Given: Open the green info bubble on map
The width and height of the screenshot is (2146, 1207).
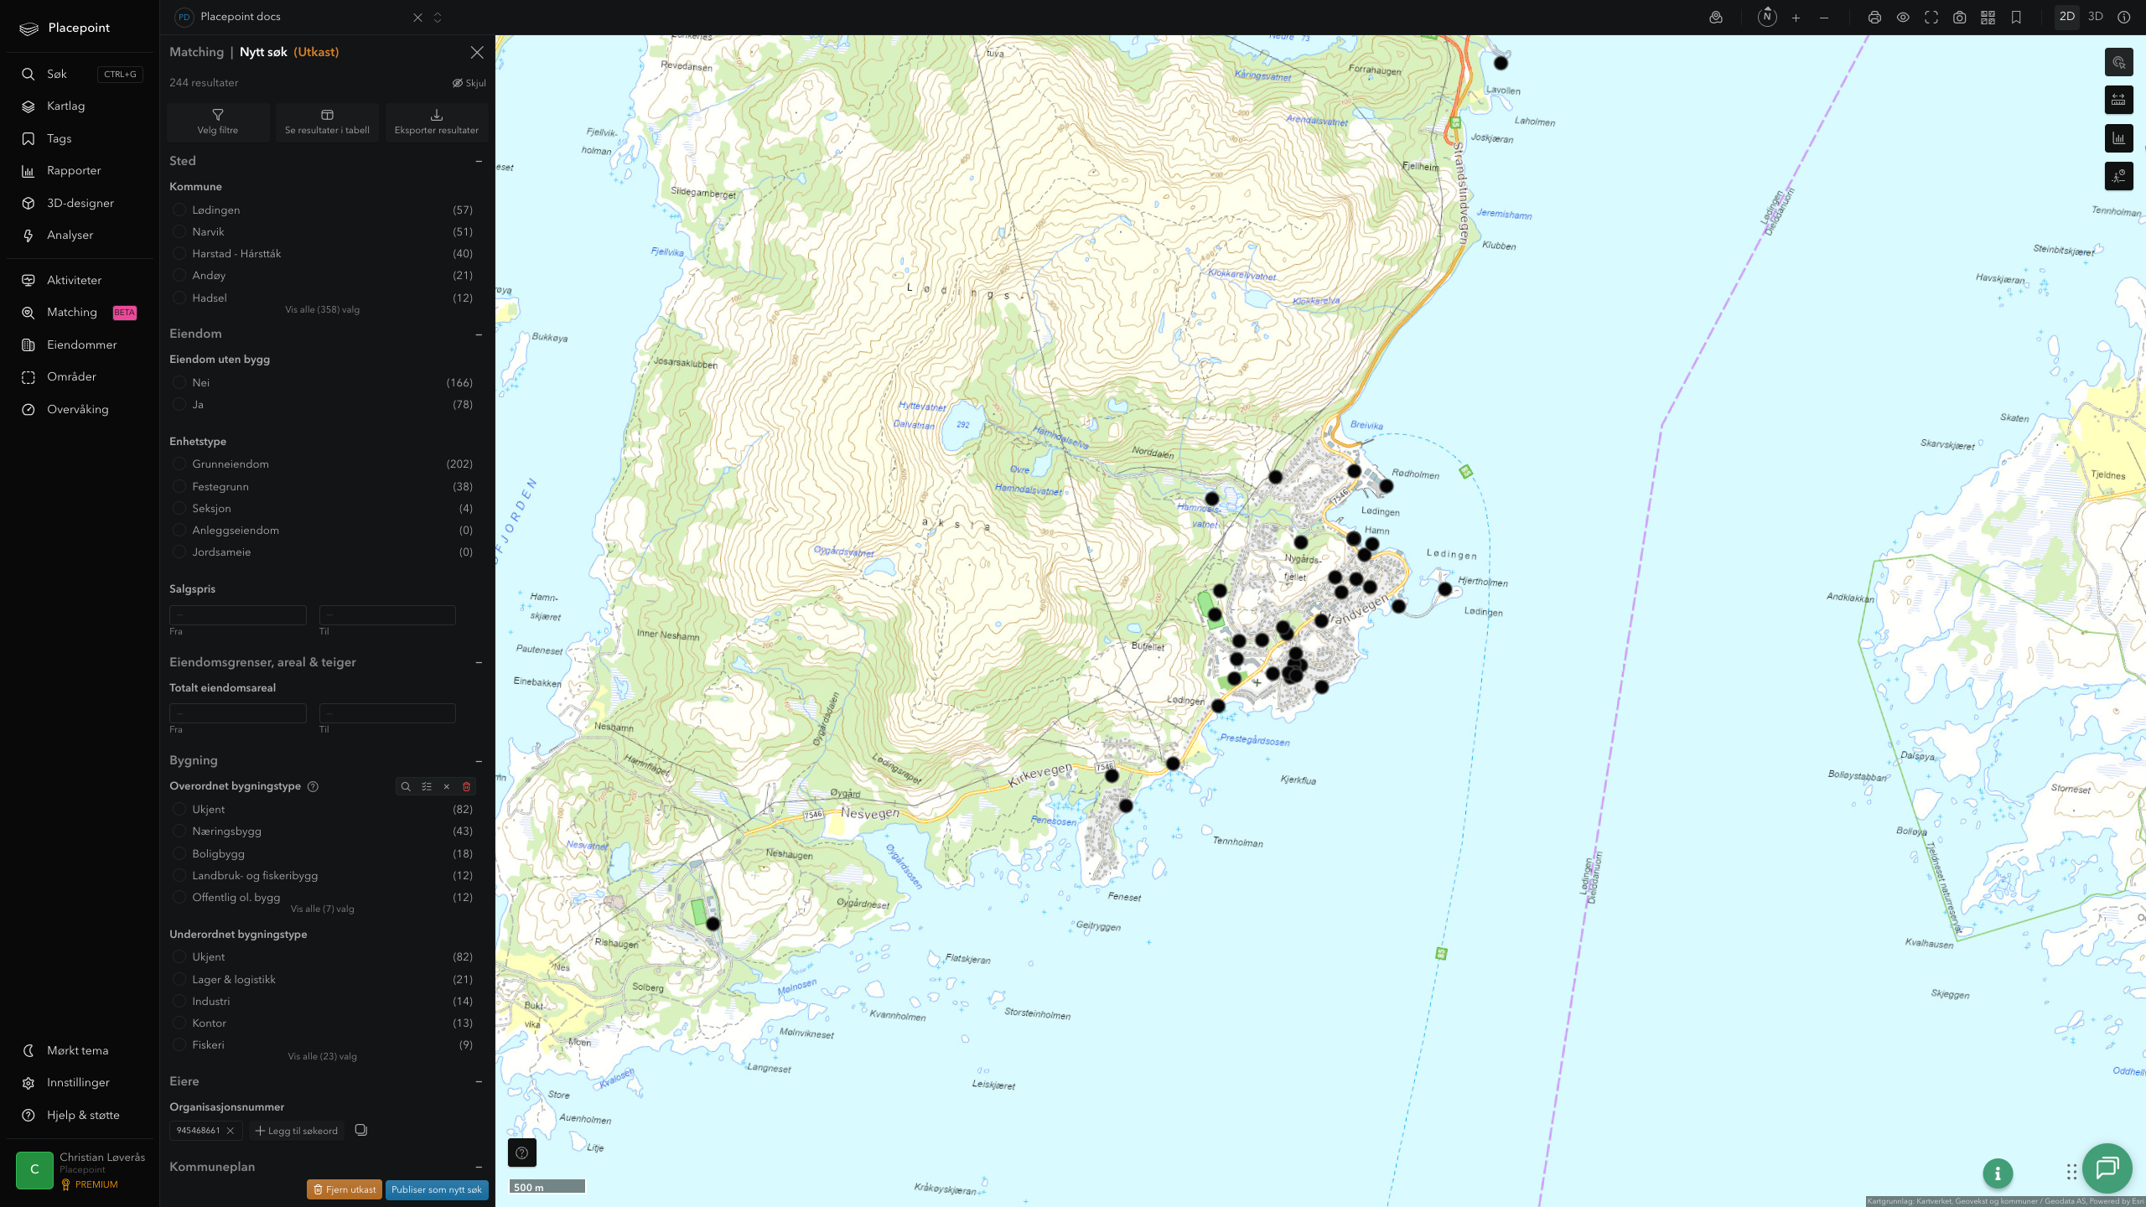Looking at the screenshot, I should 1998,1173.
